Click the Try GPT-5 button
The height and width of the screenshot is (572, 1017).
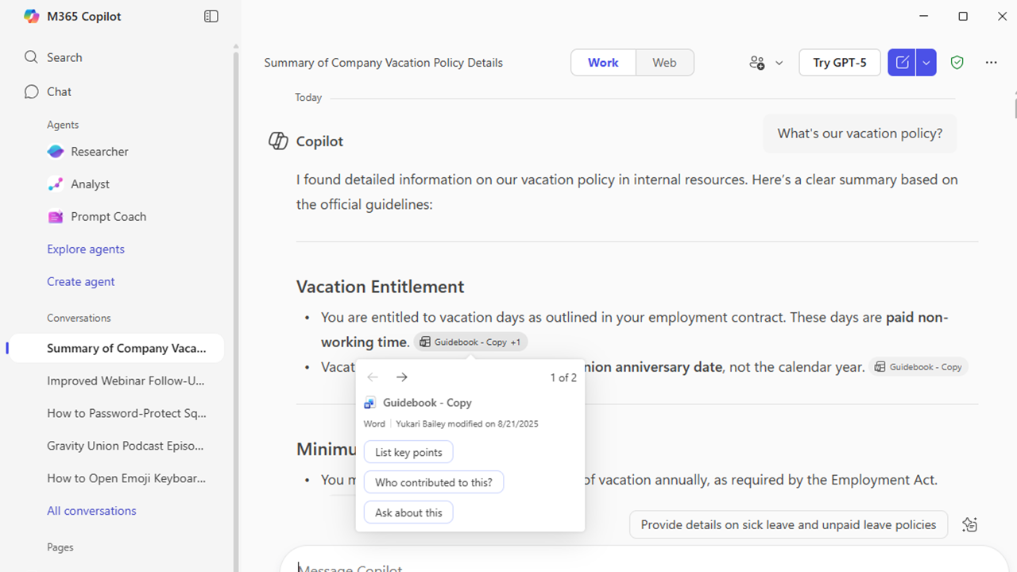coord(839,62)
